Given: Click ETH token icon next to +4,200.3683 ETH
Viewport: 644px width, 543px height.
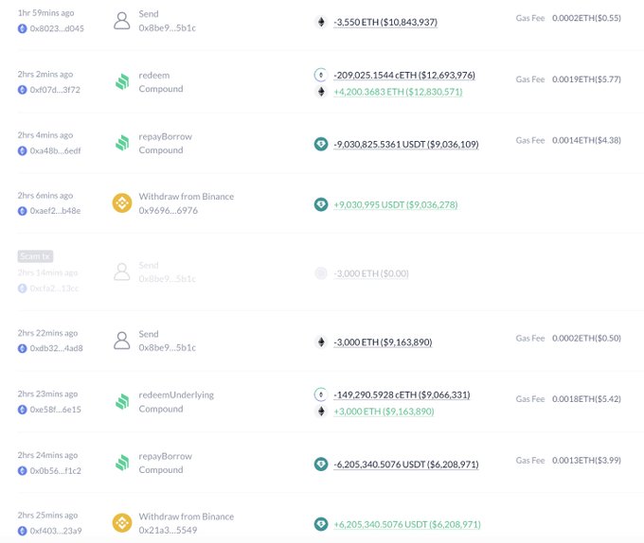Looking at the screenshot, I should click(x=321, y=92).
